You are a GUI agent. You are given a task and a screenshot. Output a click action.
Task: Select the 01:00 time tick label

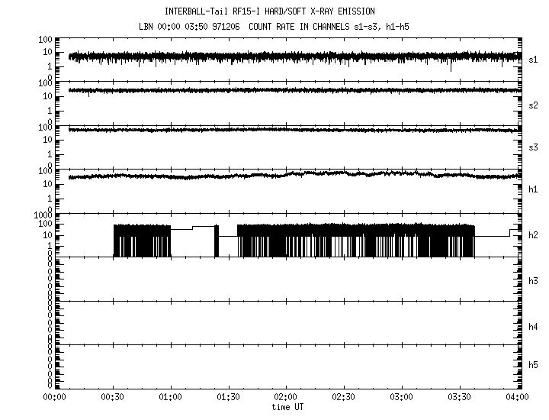coord(170,398)
